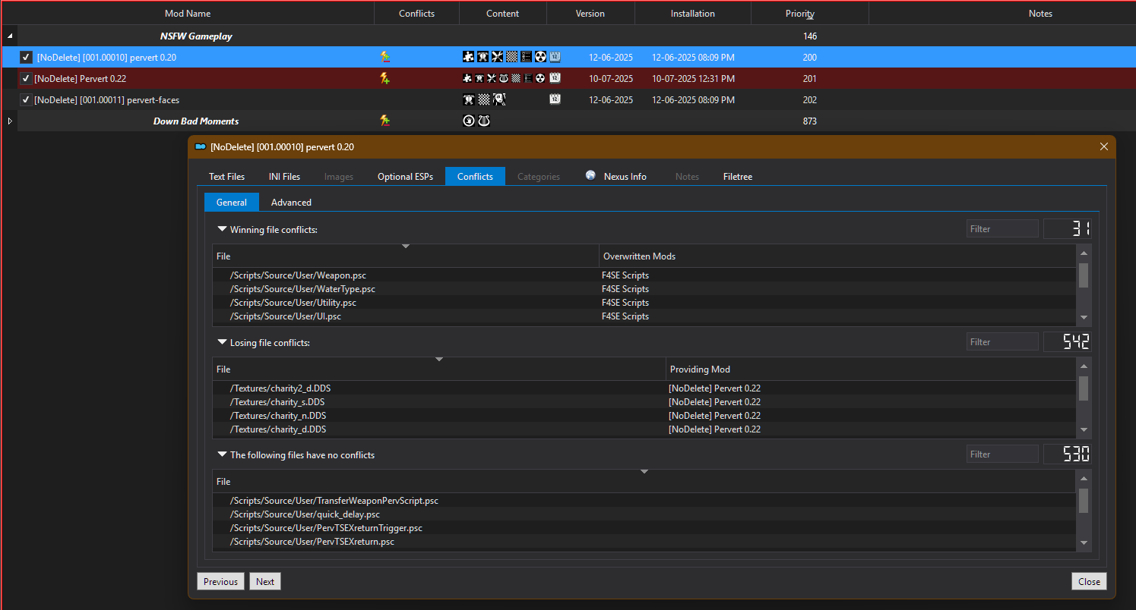Viewport: 1136px width, 610px height.
Task: Select /Textures/charity2_d.DDS row
Action: tap(644, 388)
